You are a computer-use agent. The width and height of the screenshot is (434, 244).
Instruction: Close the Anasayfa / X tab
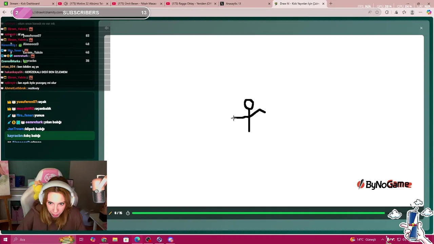click(x=269, y=4)
